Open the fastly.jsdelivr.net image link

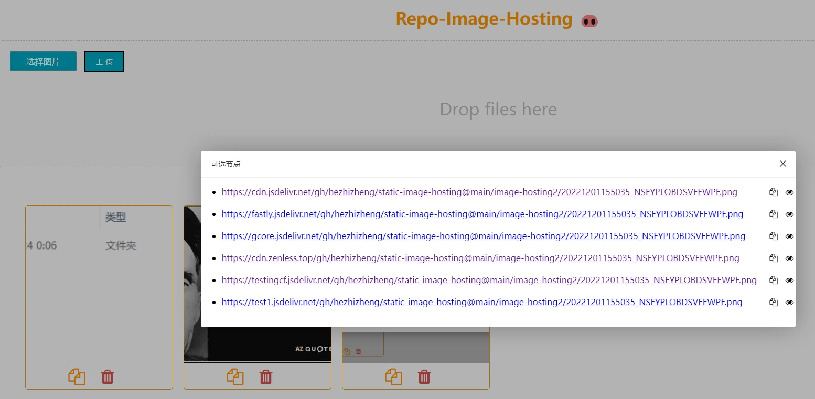482,214
